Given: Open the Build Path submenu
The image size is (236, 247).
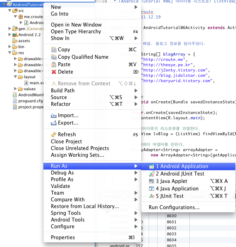Looking at the screenshot, I should point(93,91).
